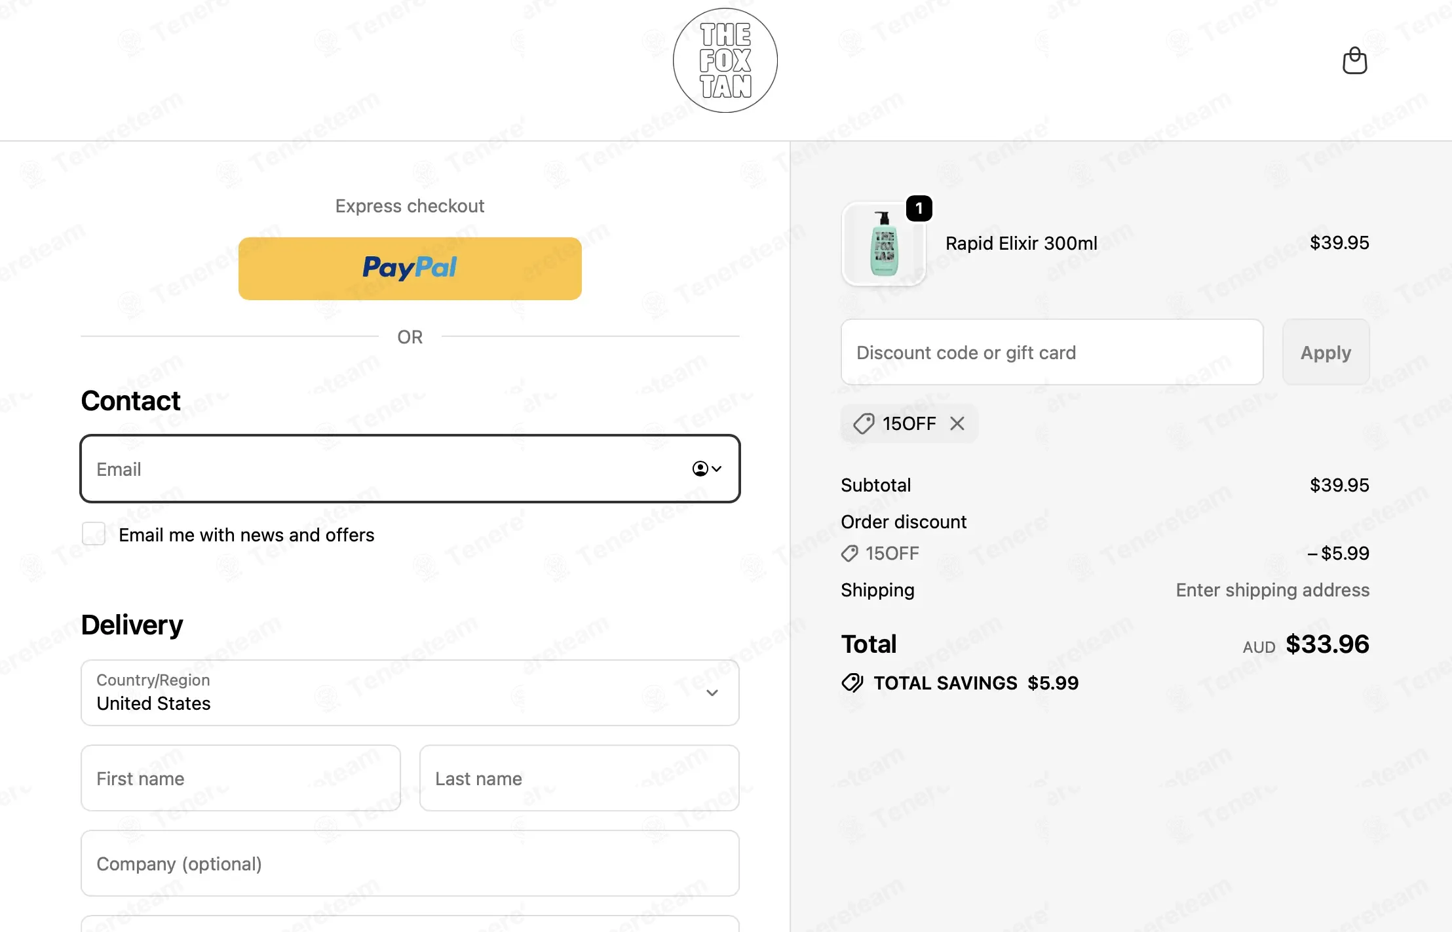Focus the Email input field
1452x932 pixels.
(x=410, y=469)
